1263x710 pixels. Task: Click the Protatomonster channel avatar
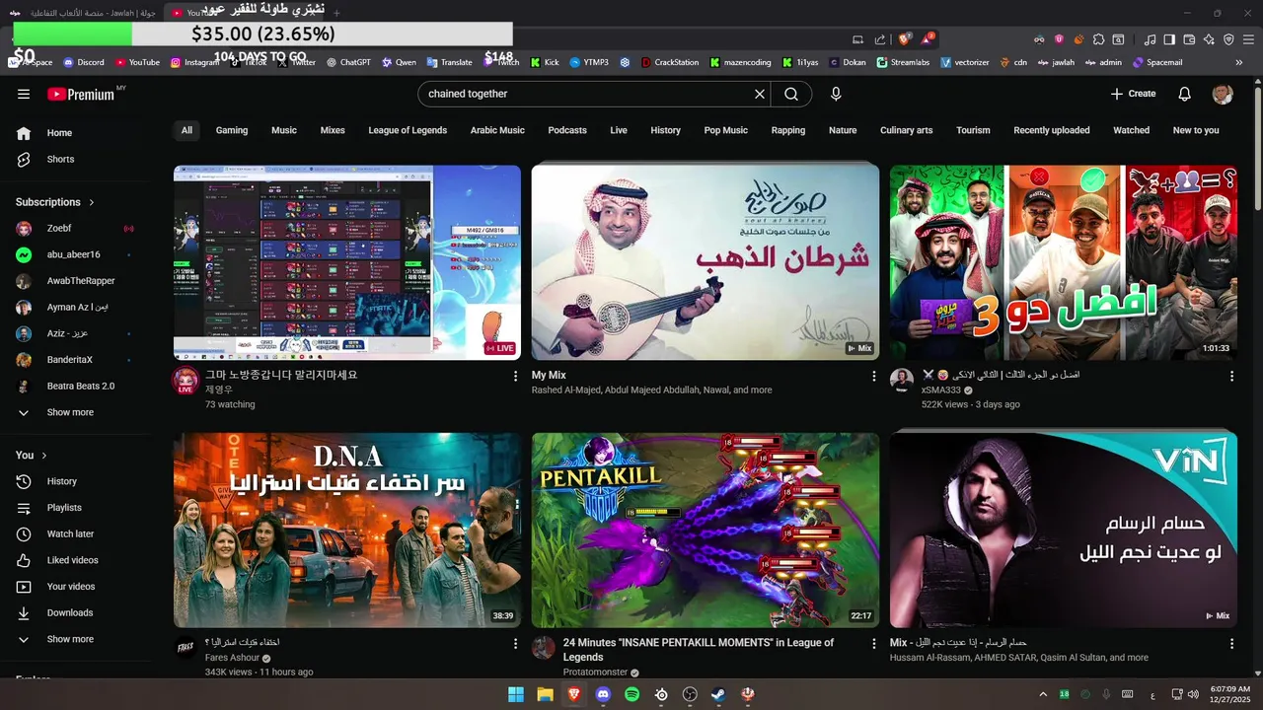coord(544,648)
